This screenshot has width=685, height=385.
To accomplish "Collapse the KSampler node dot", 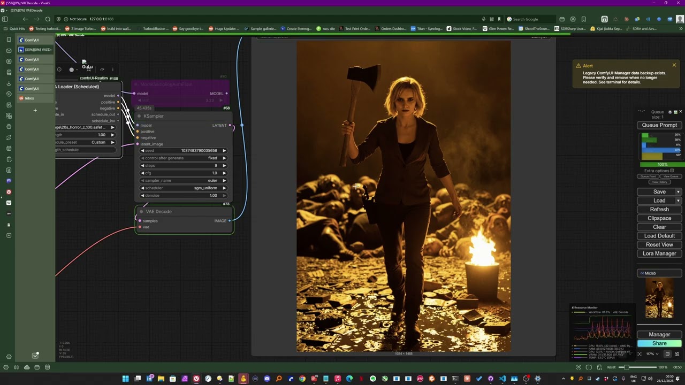I will coord(139,116).
